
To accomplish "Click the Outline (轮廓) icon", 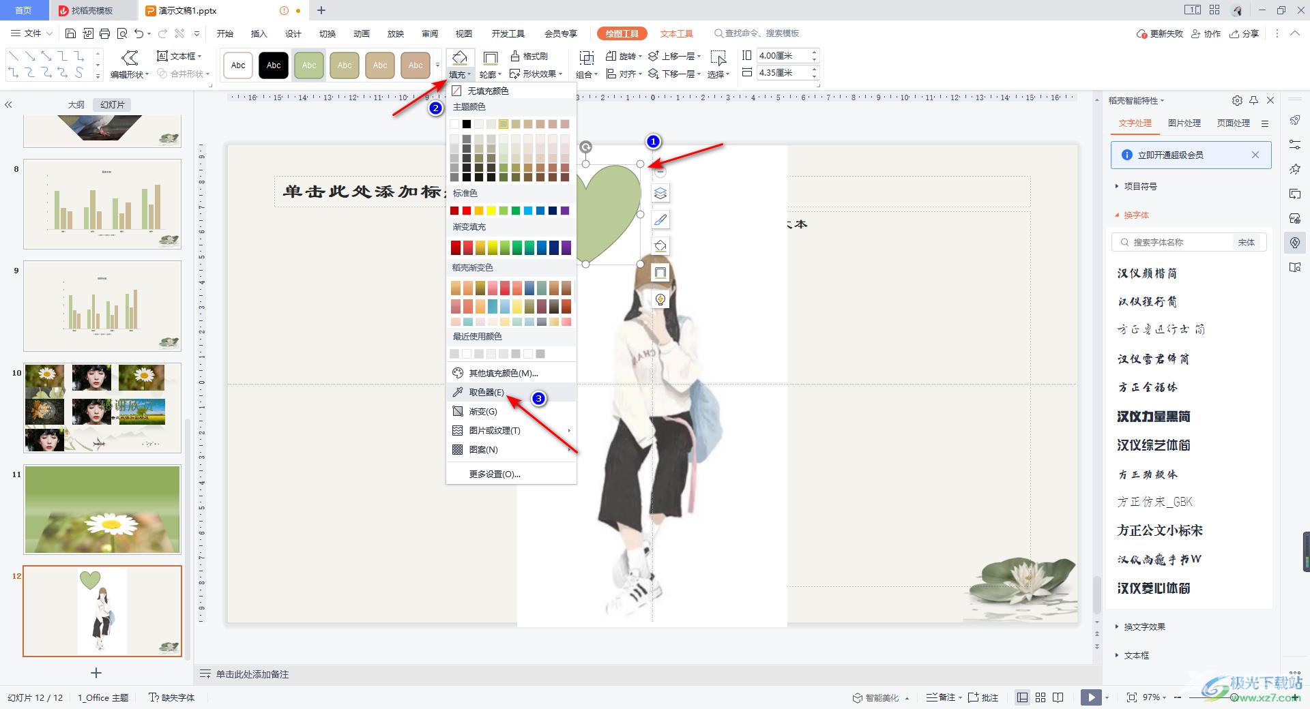I will coord(490,58).
